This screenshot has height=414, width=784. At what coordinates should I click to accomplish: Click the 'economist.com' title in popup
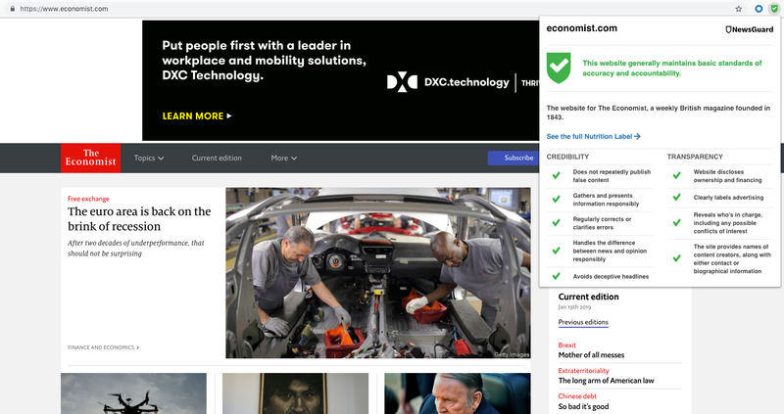(581, 28)
